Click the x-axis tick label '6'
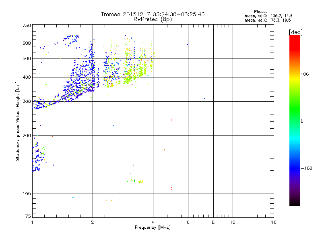 coord(188,222)
